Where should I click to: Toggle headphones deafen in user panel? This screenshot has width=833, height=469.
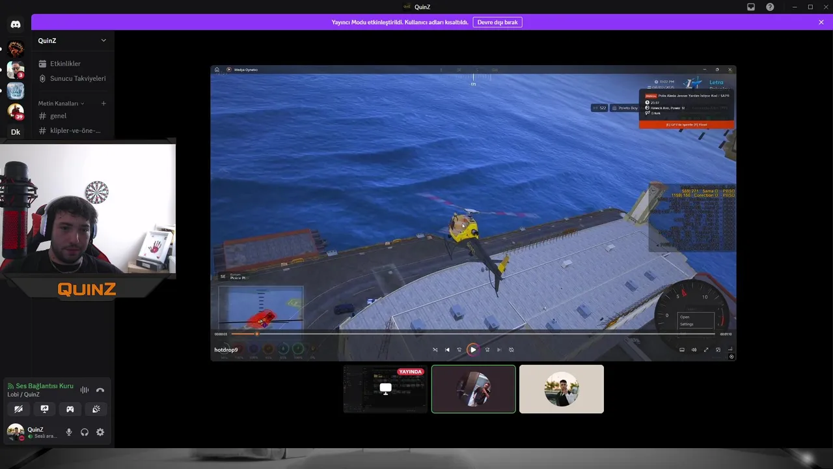click(x=85, y=433)
